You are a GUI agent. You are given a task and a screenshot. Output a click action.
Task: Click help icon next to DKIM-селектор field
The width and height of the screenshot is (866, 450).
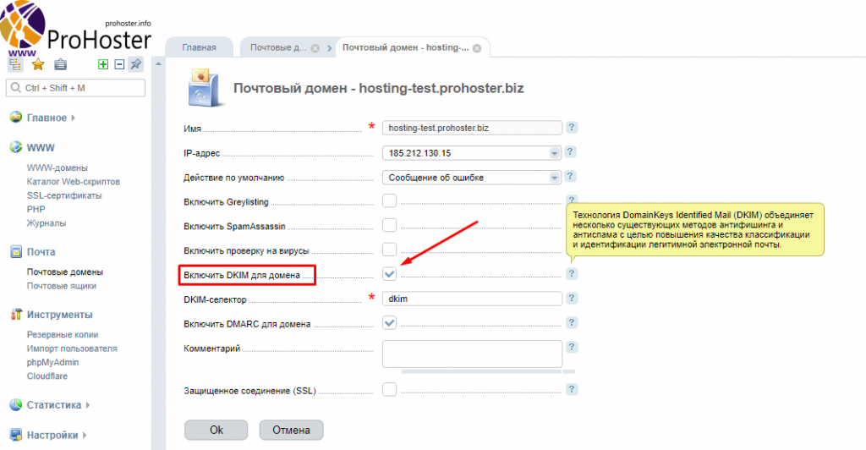point(572,299)
